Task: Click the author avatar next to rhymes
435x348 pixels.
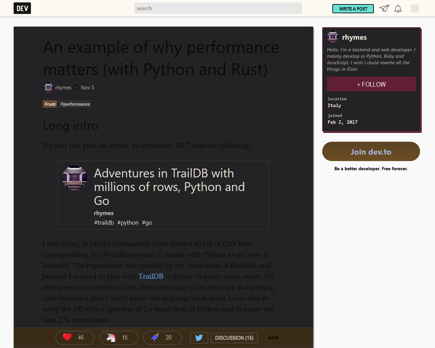Action: pyautogui.click(x=48, y=87)
